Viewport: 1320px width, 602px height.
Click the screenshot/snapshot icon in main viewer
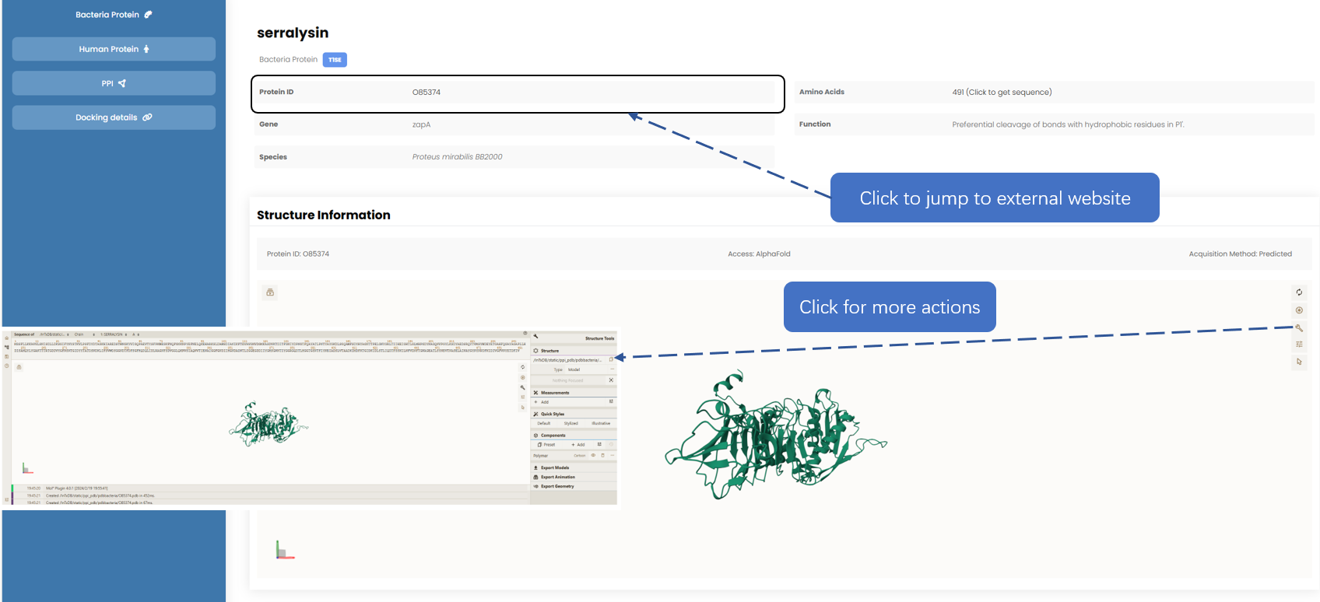(1299, 310)
